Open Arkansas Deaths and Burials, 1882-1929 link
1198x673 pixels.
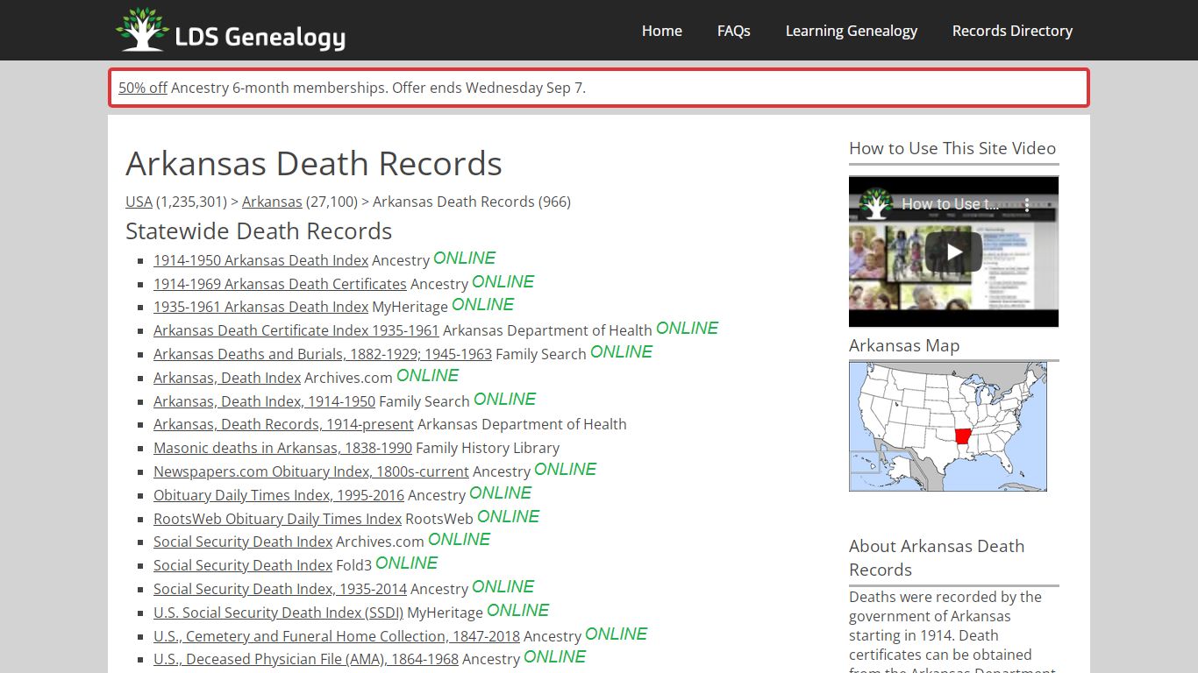coord(323,354)
